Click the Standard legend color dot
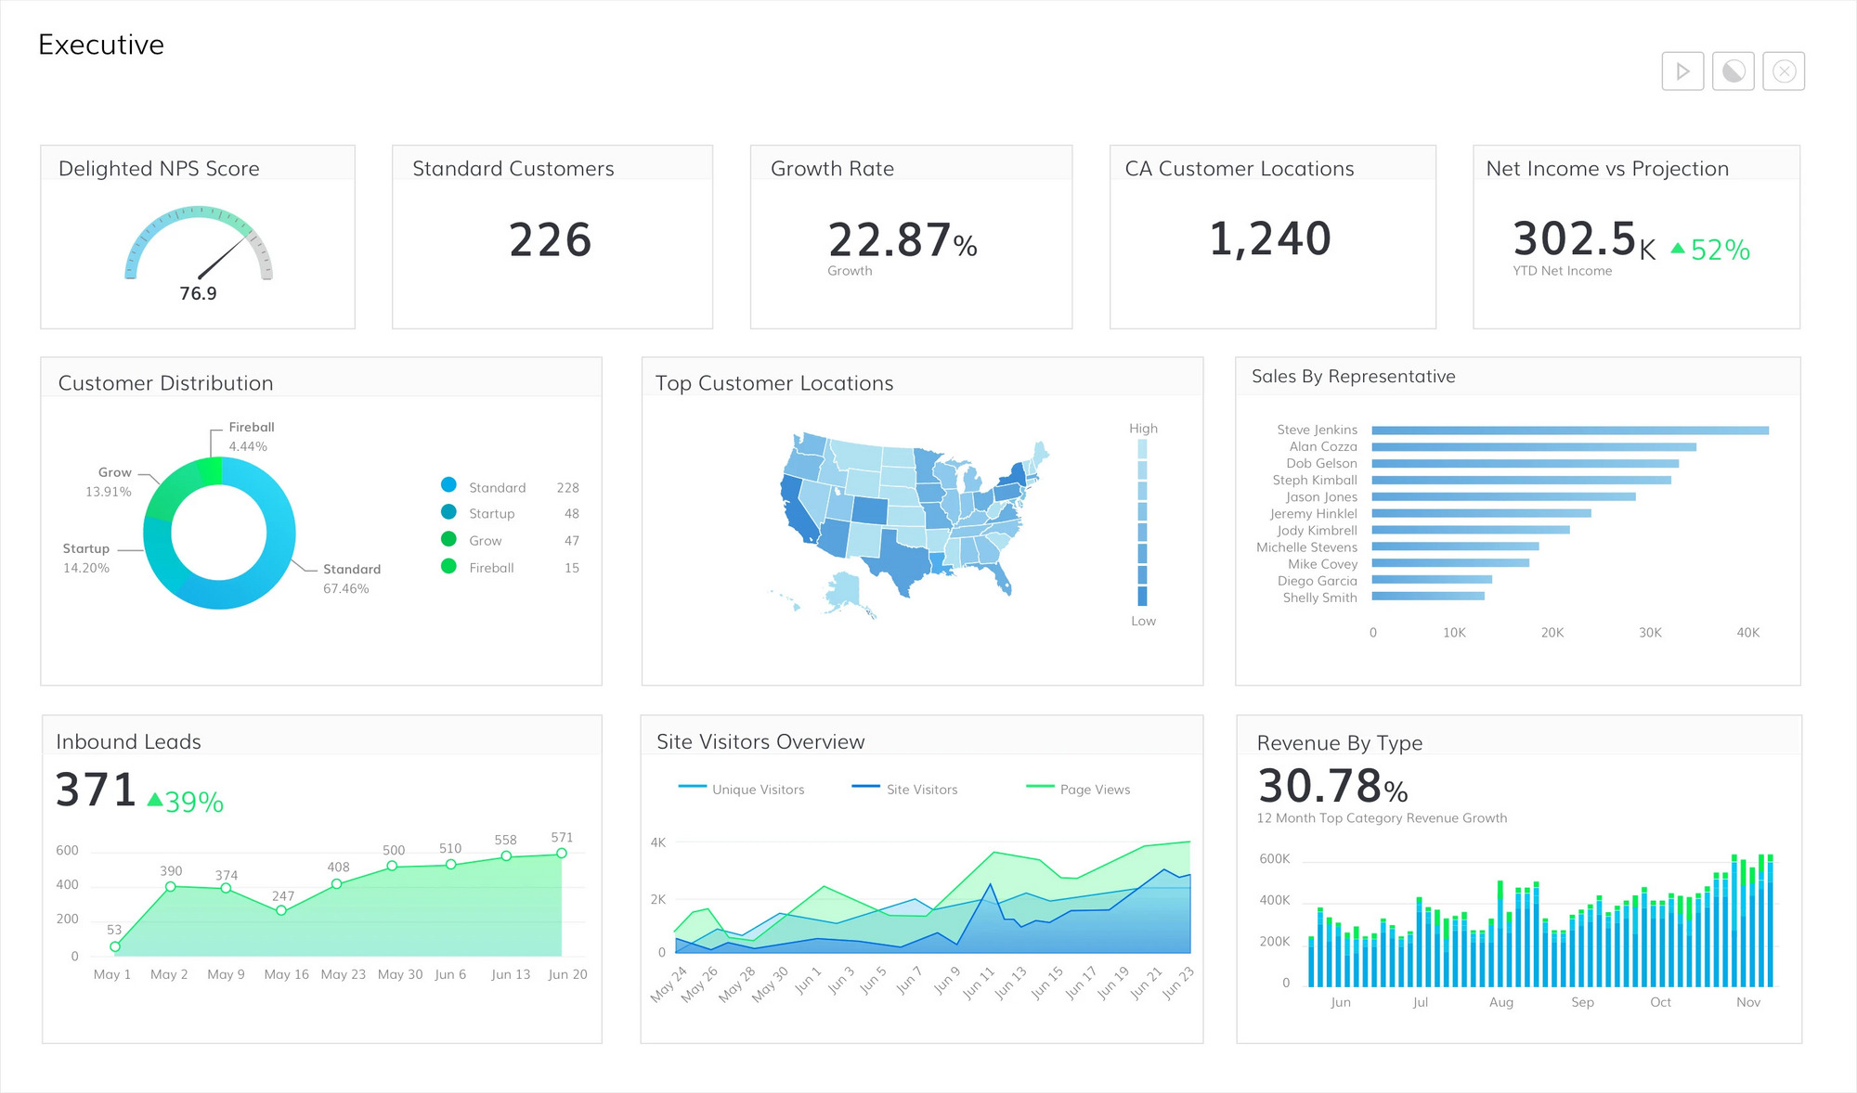Viewport: 1857px width, 1093px height. pos(448,486)
